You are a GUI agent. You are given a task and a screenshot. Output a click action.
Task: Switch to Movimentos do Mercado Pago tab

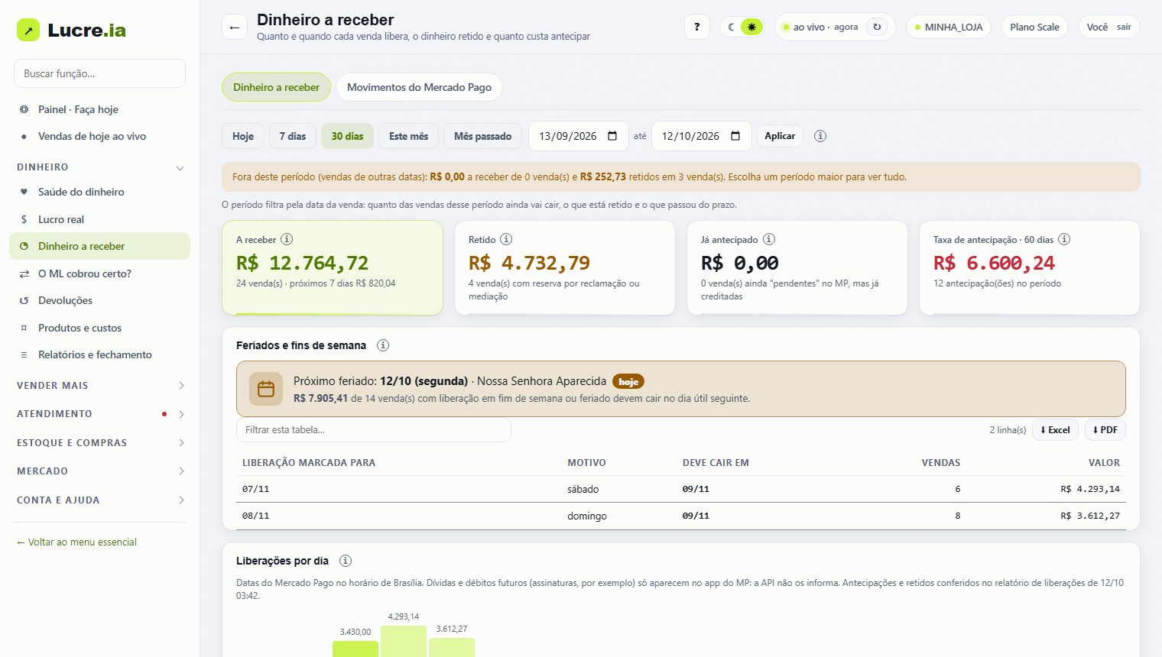point(419,87)
